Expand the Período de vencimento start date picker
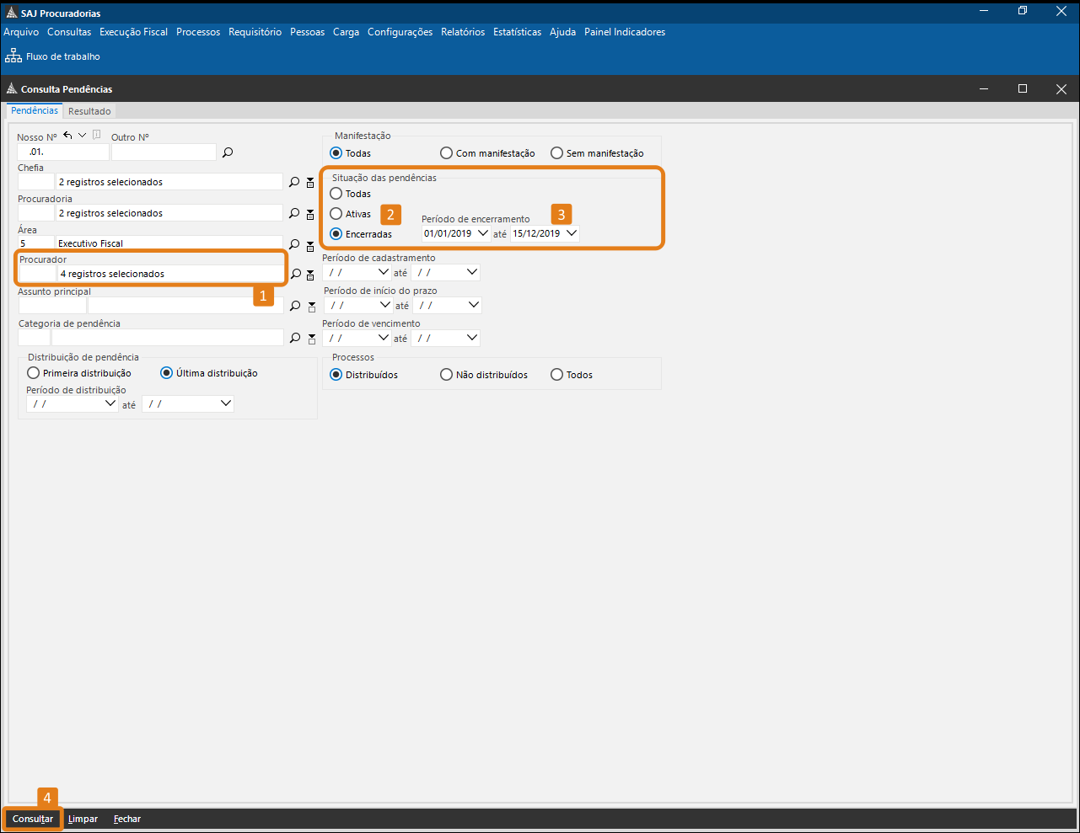The height and width of the screenshot is (833, 1080). coord(384,338)
